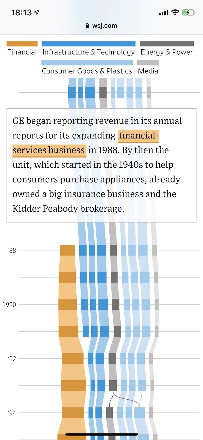Tap the padlock icon in address bar

coord(87,26)
